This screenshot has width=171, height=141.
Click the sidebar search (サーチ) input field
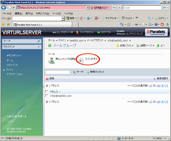22,41
